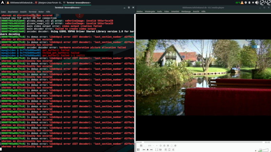Click the previous track button
The height and width of the screenshot is (152, 271).
point(144,149)
